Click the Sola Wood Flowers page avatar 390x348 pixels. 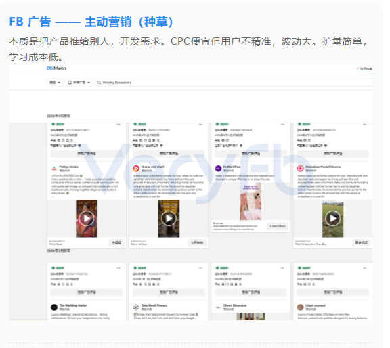pyautogui.click(x=136, y=307)
